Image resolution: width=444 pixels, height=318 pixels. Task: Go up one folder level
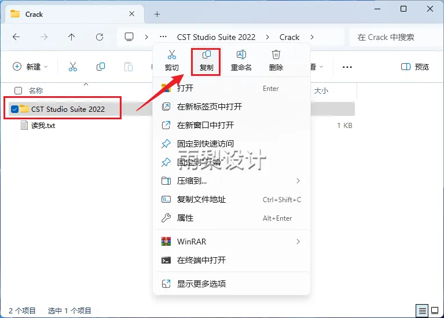71,37
